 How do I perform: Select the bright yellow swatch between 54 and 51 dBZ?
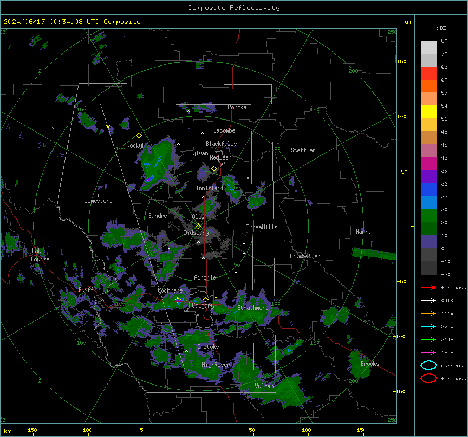(x=428, y=112)
